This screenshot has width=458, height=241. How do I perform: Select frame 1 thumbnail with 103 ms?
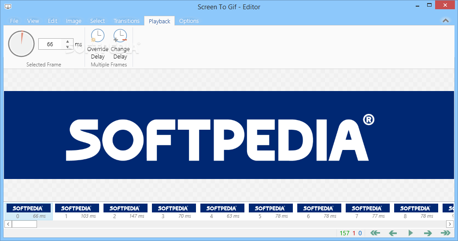[x=77, y=212]
